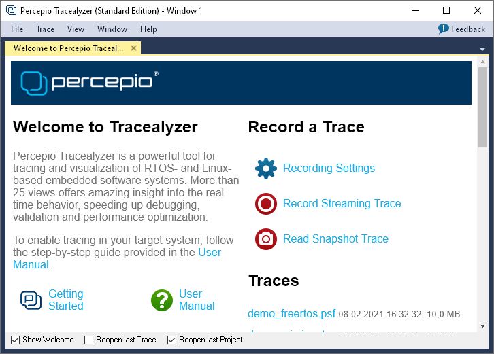This screenshot has width=494, height=354.
Task: Click the Tracealyzer app icon in title bar
Action: (12, 10)
